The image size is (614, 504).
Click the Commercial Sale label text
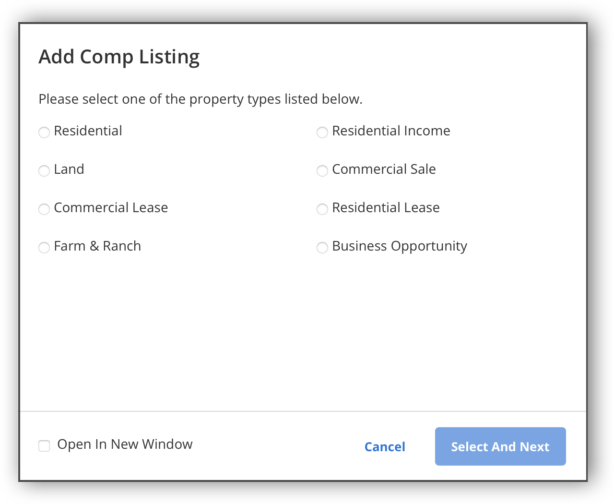384,169
